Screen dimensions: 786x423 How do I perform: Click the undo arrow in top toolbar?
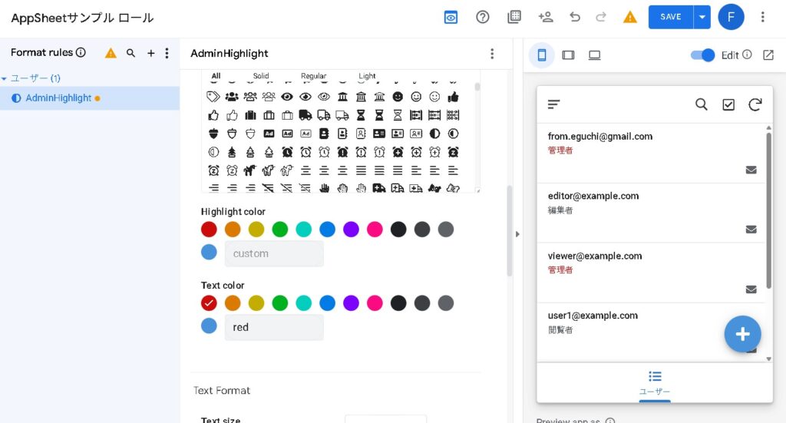tap(575, 17)
